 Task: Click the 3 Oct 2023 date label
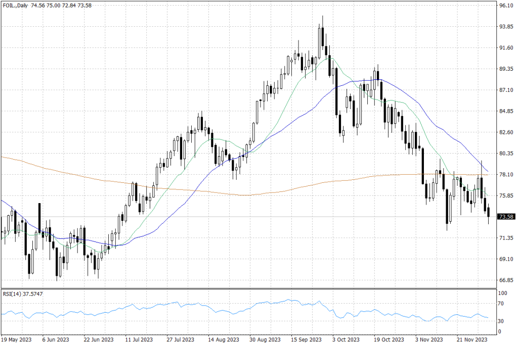click(347, 339)
